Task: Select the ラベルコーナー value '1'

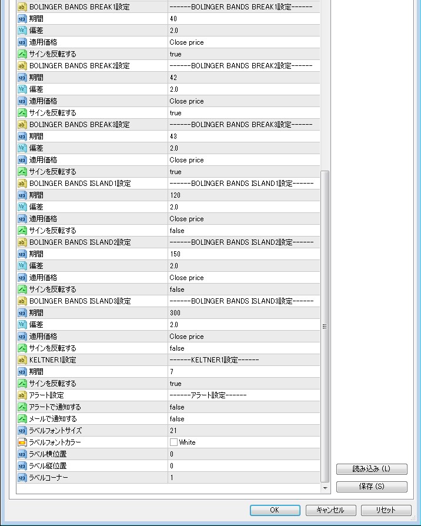Action: click(172, 478)
